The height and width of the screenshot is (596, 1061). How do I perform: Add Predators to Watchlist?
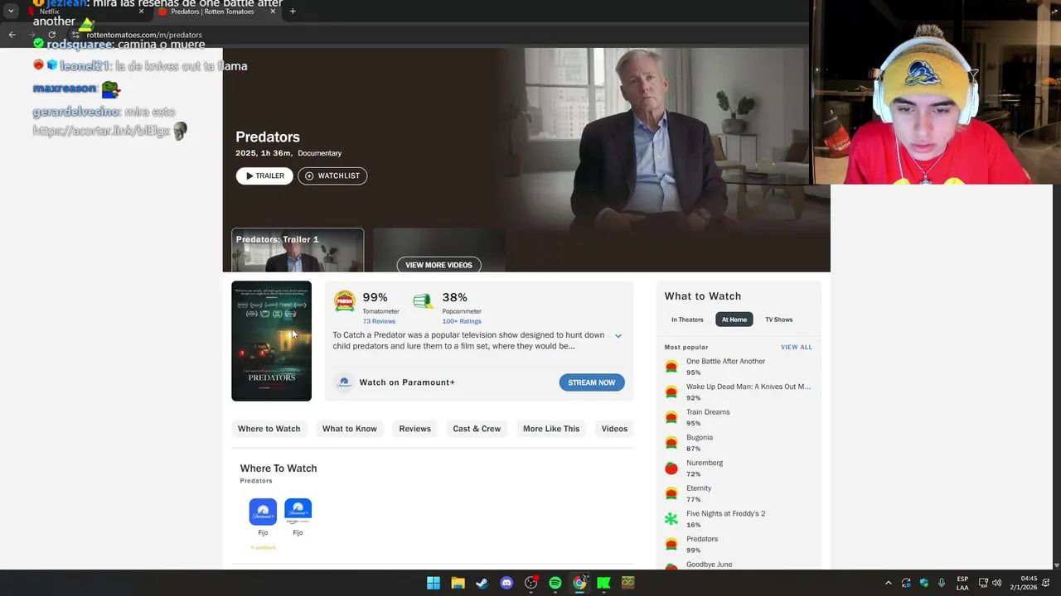[x=332, y=175]
